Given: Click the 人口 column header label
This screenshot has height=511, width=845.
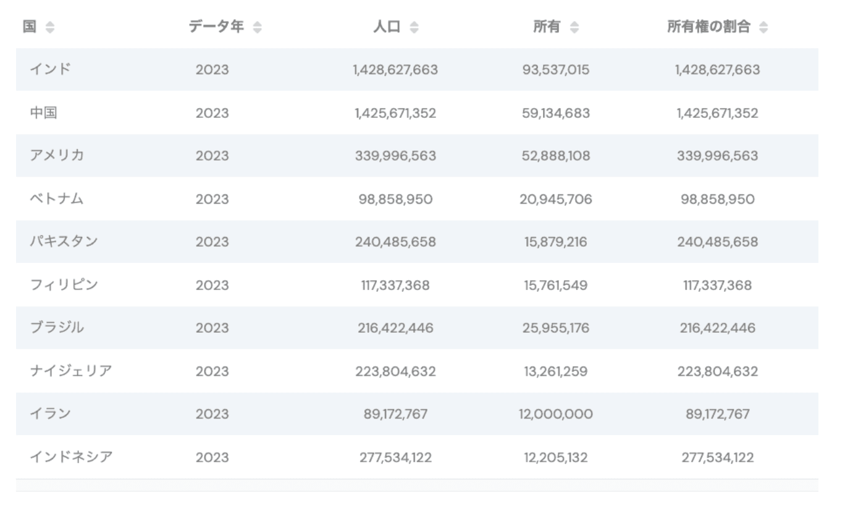Looking at the screenshot, I should coord(387,27).
